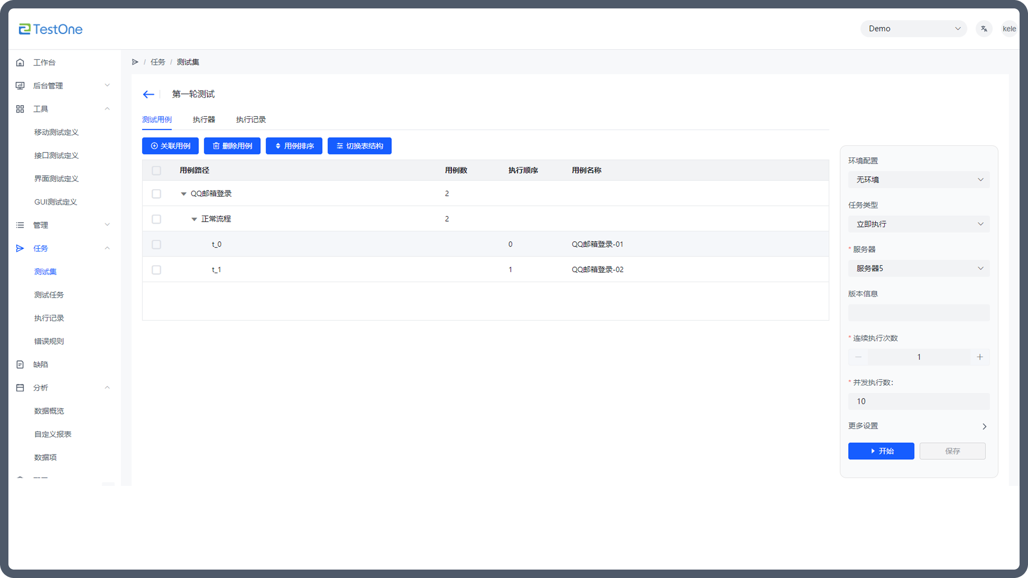
Task: Open the Demo project dropdown
Action: pos(913,29)
